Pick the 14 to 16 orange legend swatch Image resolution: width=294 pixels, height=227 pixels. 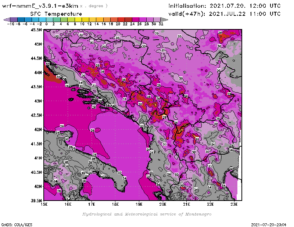click(100, 19)
